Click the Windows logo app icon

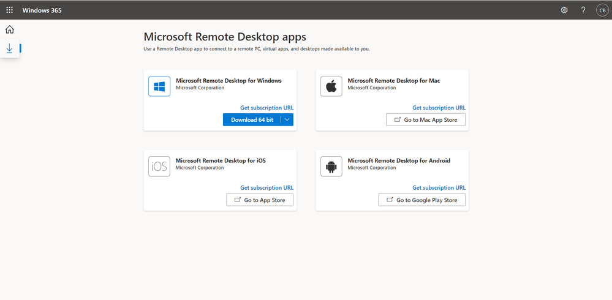[x=159, y=87]
